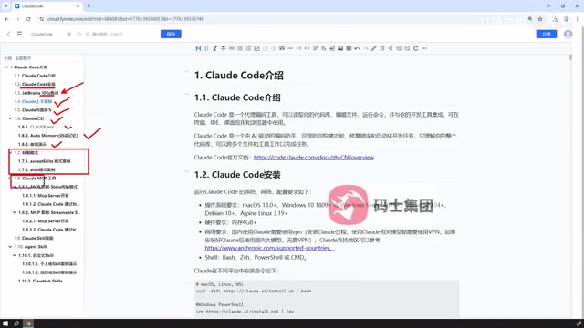
Task: Click the '全部展开' expand-all text in outline
Action: pyautogui.click(x=23, y=58)
